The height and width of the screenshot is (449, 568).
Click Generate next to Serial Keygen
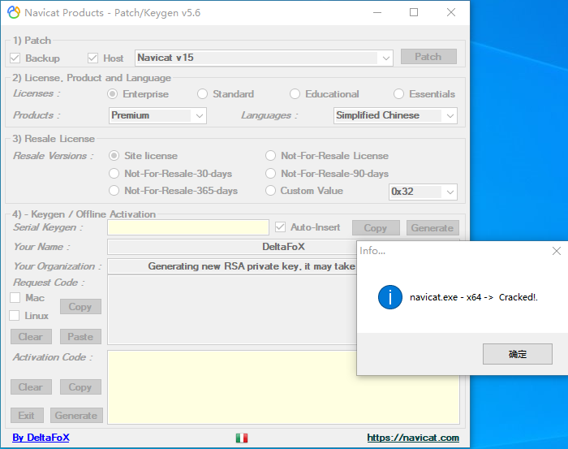pos(432,228)
